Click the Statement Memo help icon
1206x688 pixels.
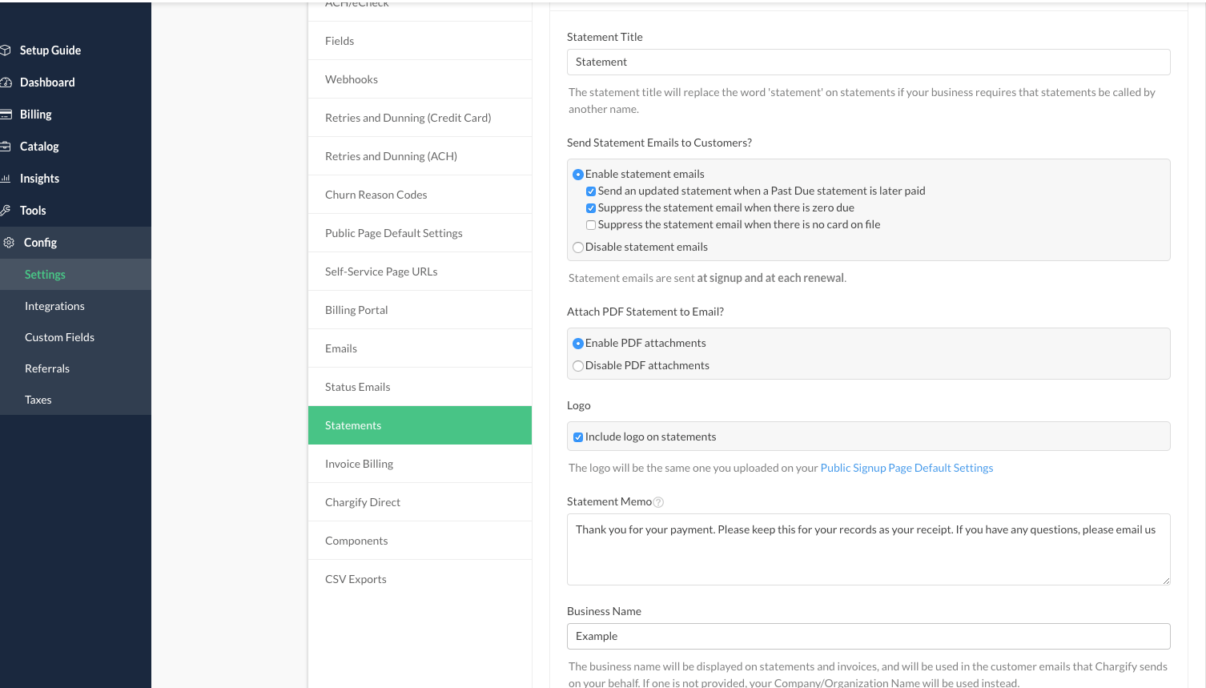[x=658, y=502]
